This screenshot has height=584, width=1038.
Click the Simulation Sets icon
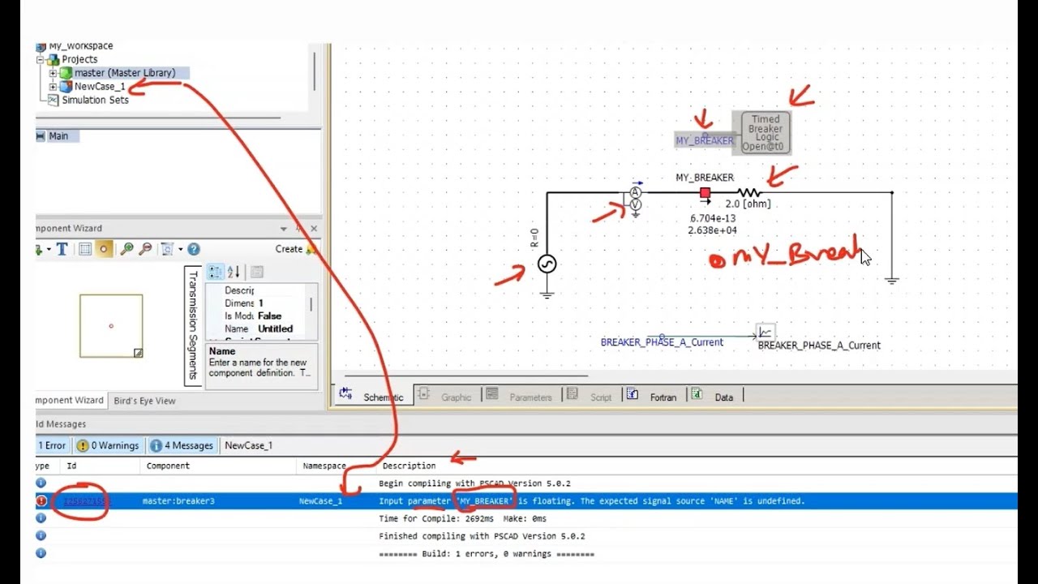pos(54,100)
